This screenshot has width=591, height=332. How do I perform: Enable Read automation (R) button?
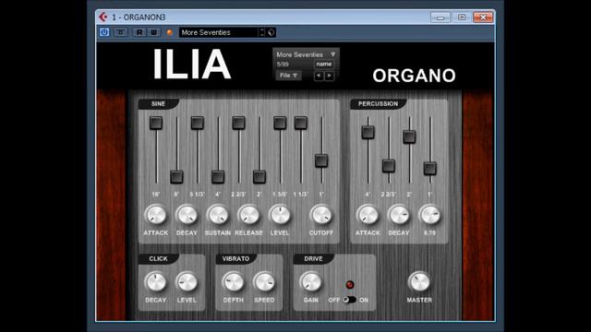pyautogui.click(x=139, y=32)
